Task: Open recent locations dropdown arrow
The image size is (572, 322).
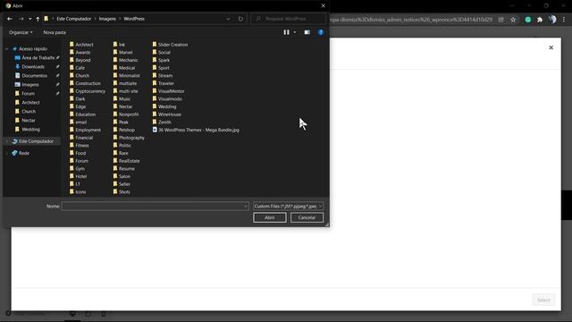Action: coord(29,19)
